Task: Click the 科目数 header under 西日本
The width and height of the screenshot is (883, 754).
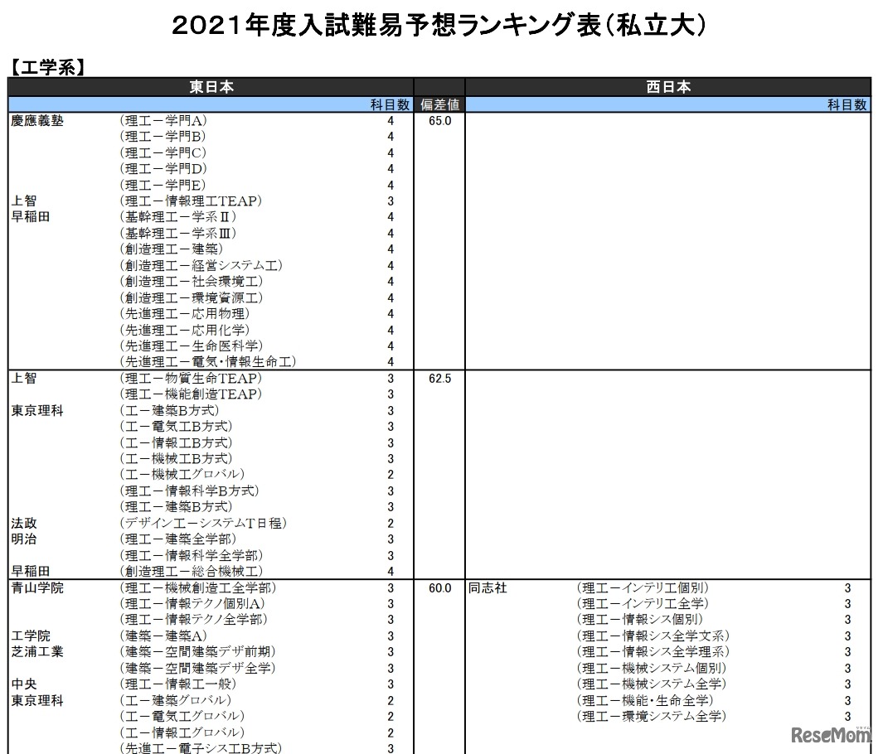Action: tap(847, 104)
